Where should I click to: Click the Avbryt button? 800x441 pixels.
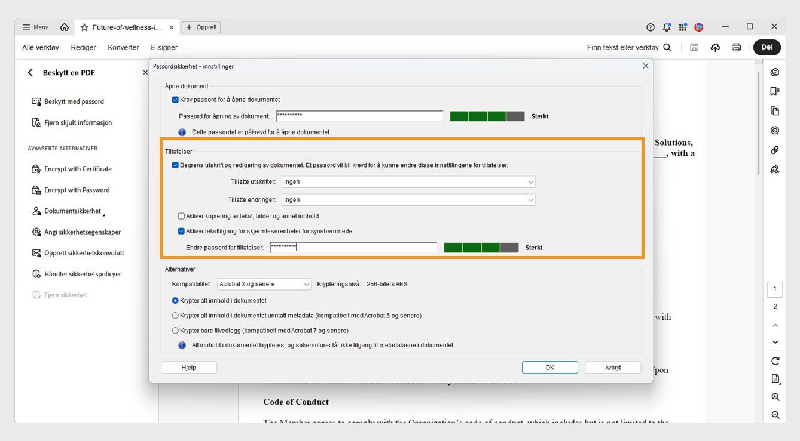click(x=613, y=368)
